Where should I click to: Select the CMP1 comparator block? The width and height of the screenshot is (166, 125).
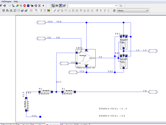click(86, 58)
